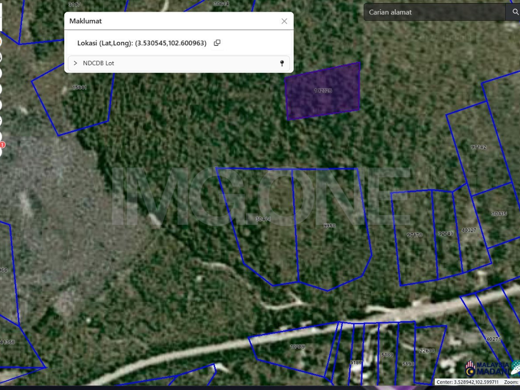The image size is (520, 390).
Task: Select lot 97178 on the map
Action: 414,235
